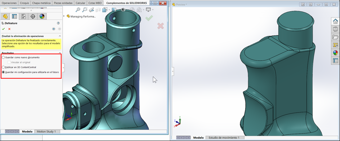The image size is (340, 141).
Task: Switch to Estudio de movimiento 1 tab
Action: click(x=224, y=138)
